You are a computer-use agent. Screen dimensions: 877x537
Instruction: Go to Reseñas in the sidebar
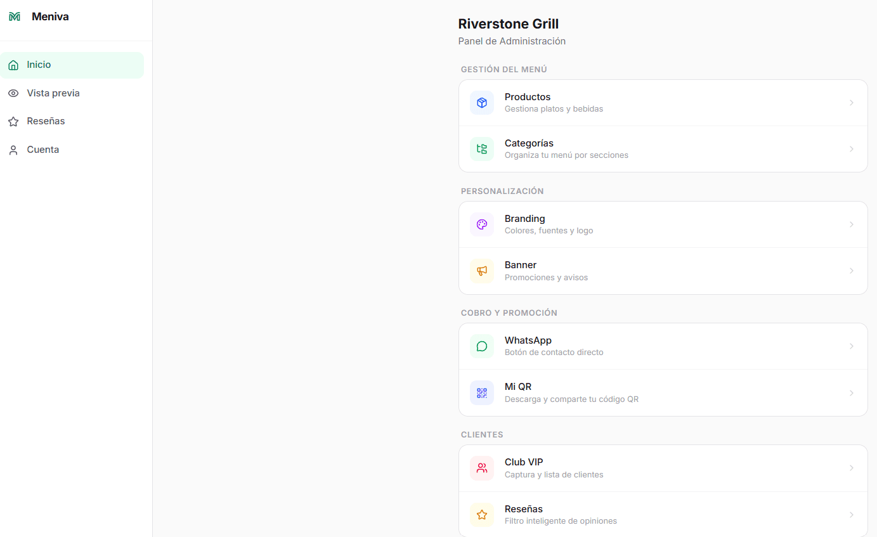[72, 121]
